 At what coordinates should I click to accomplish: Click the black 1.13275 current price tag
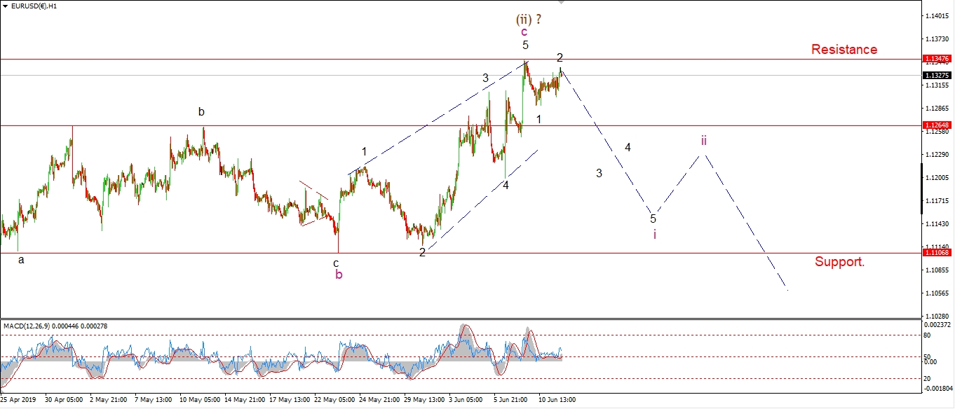click(937, 75)
